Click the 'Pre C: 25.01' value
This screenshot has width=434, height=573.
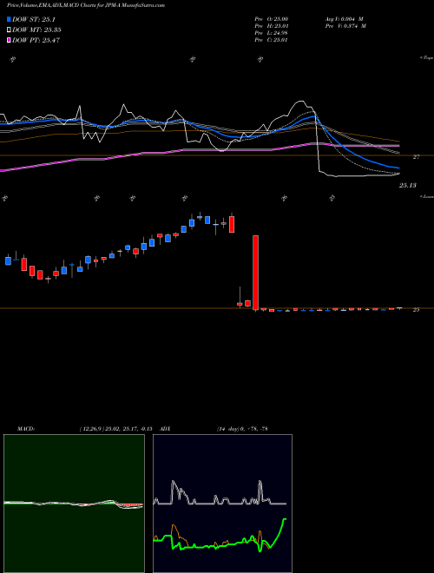(271, 39)
